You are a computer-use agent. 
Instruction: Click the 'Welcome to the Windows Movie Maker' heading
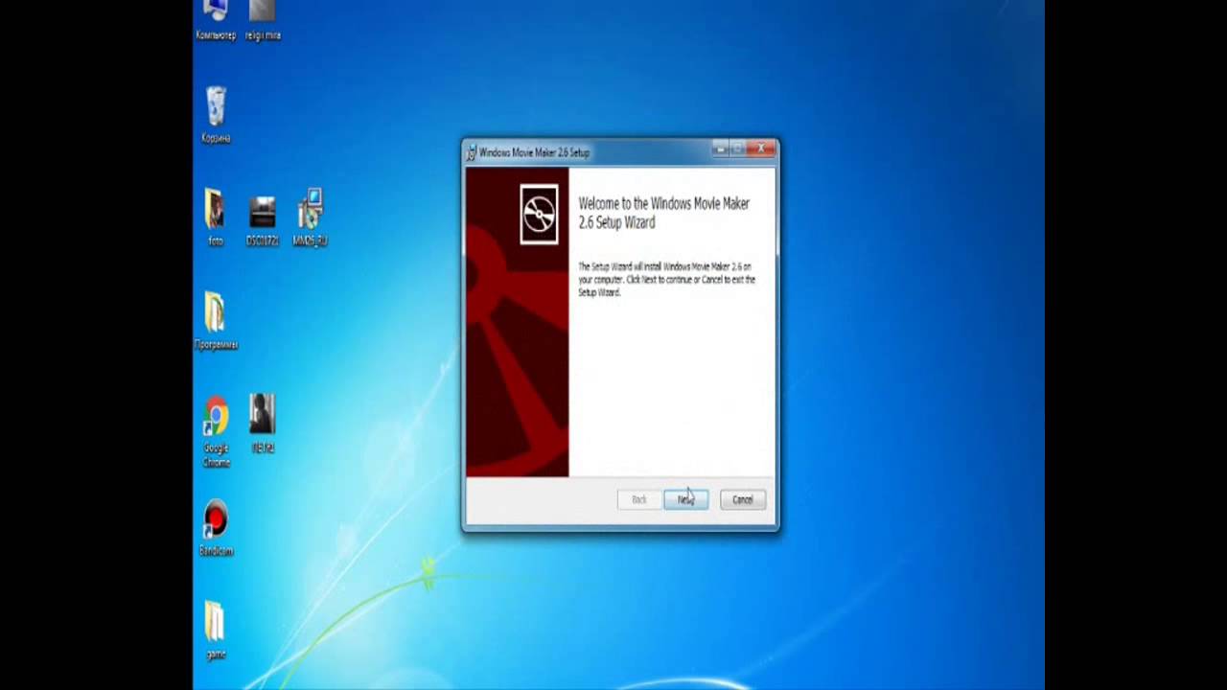[x=663, y=213]
